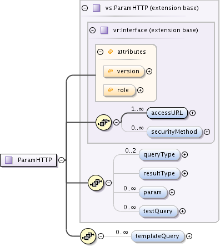Expand the templateQuery element
The image size is (220, 247).
pos(189,236)
